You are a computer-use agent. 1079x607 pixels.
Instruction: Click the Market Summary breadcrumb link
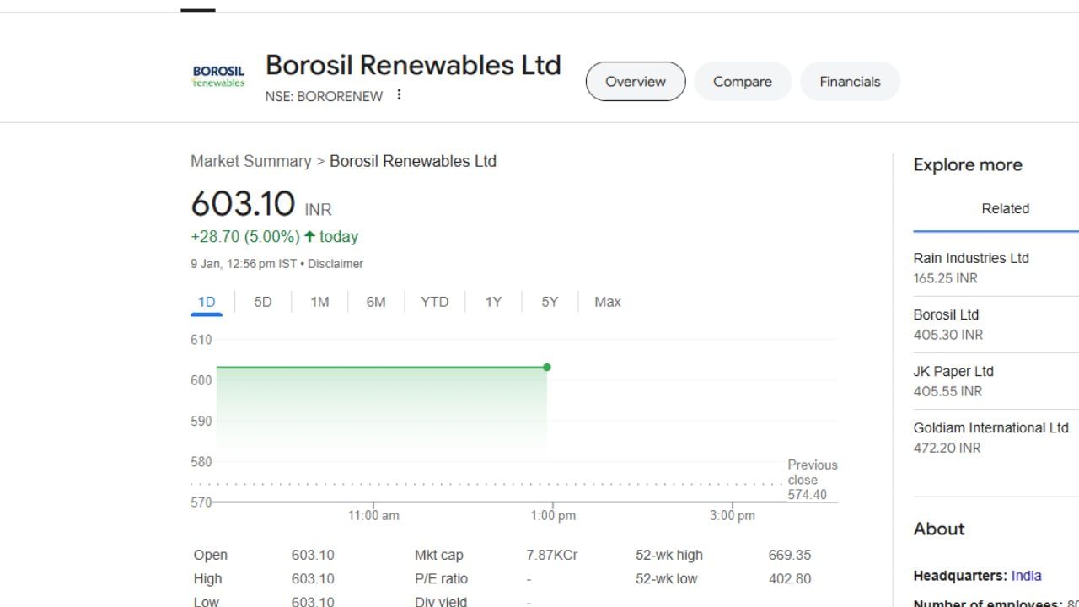(250, 161)
